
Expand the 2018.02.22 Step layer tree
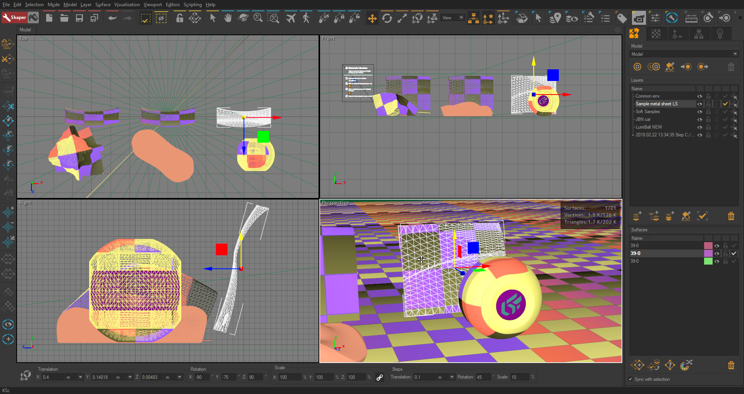[633, 135]
